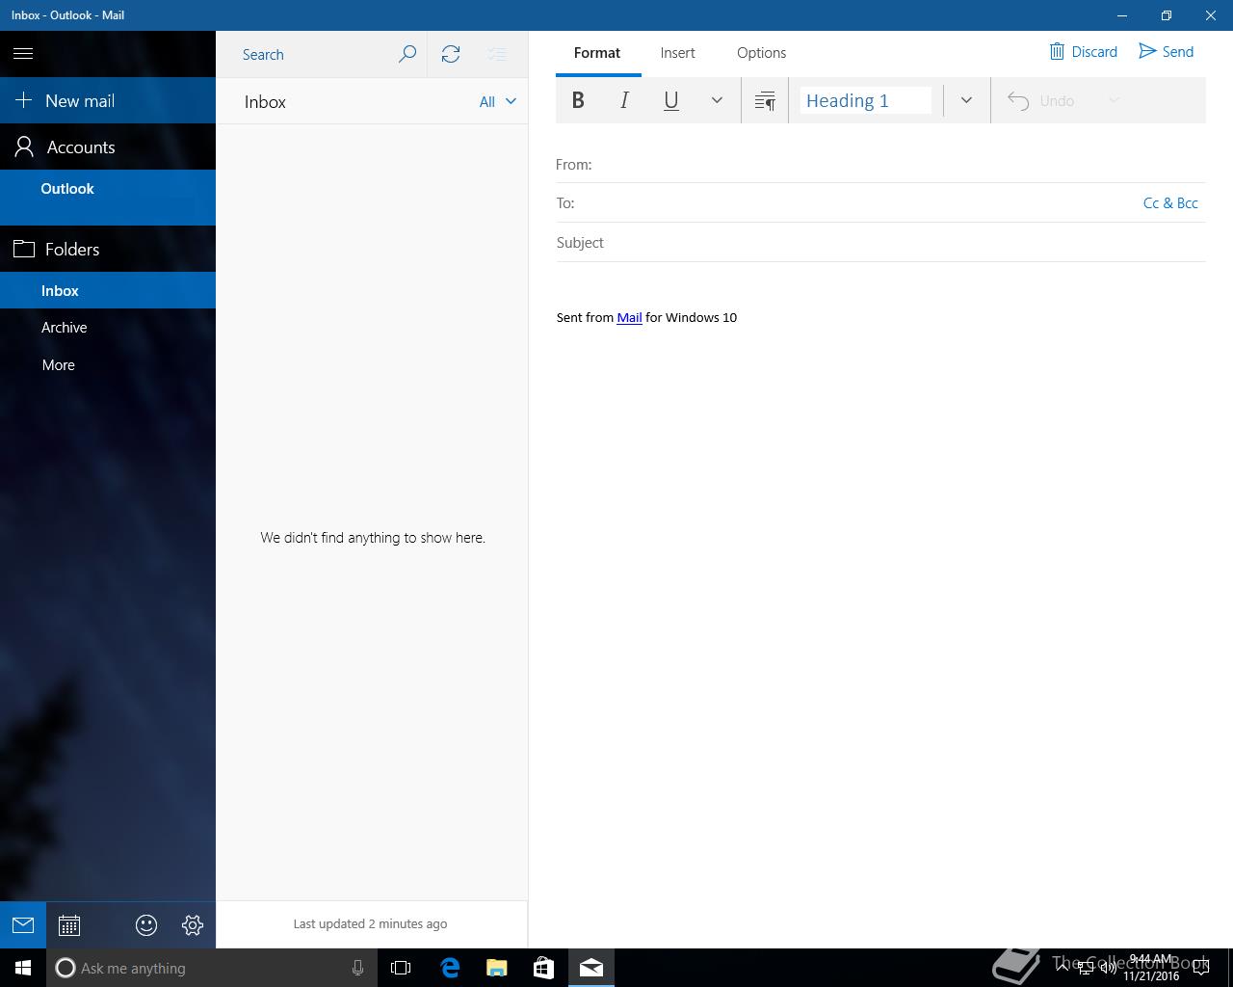Open the All filter dropdown

coord(498,101)
